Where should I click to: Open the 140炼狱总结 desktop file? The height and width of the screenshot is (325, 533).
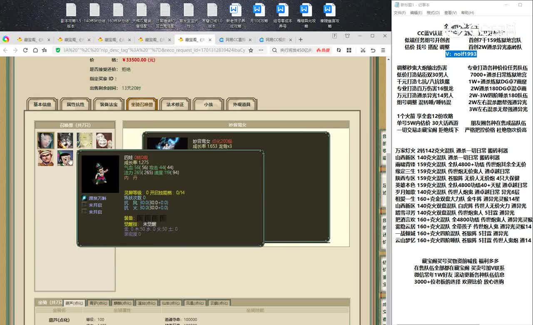(x=95, y=13)
